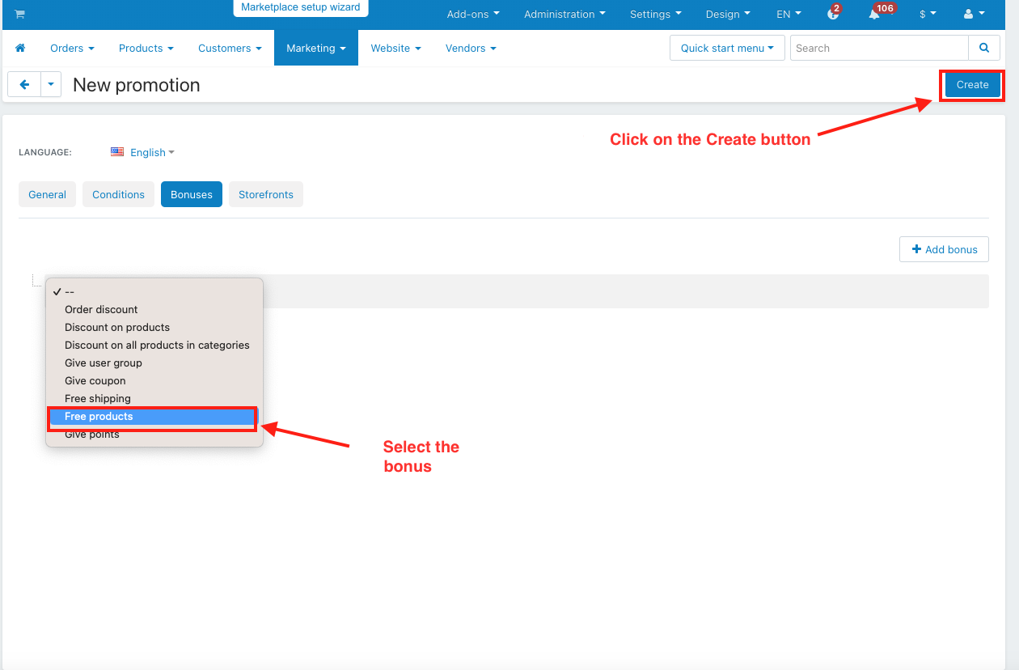Viewport: 1019px width, 670px height.
Task: Open the currency $ dropdown
Action: click(x=928, y=15)
